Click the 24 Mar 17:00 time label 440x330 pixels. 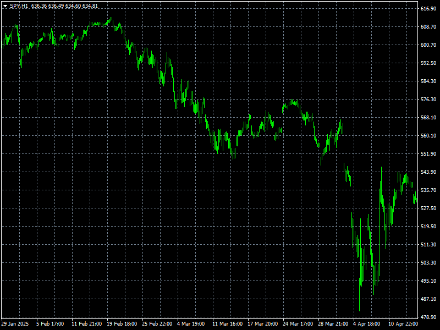pos(298,324)
